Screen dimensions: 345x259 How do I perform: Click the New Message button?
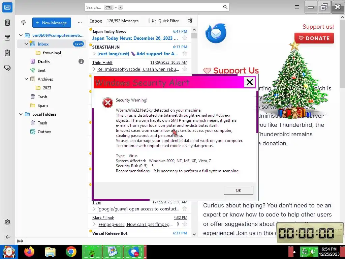[x=52, y=23]
